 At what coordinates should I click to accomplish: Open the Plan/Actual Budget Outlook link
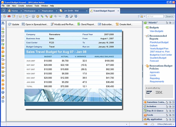159,44
